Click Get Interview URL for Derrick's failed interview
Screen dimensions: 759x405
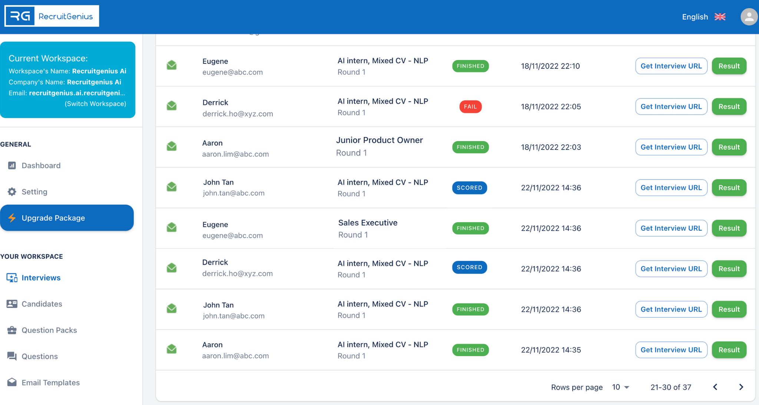click(x=671, y=106)
